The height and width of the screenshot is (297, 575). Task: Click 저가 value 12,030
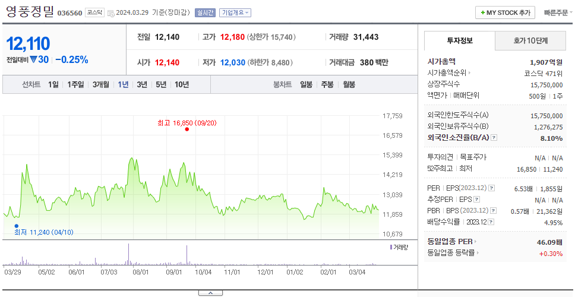coord(232,63)
